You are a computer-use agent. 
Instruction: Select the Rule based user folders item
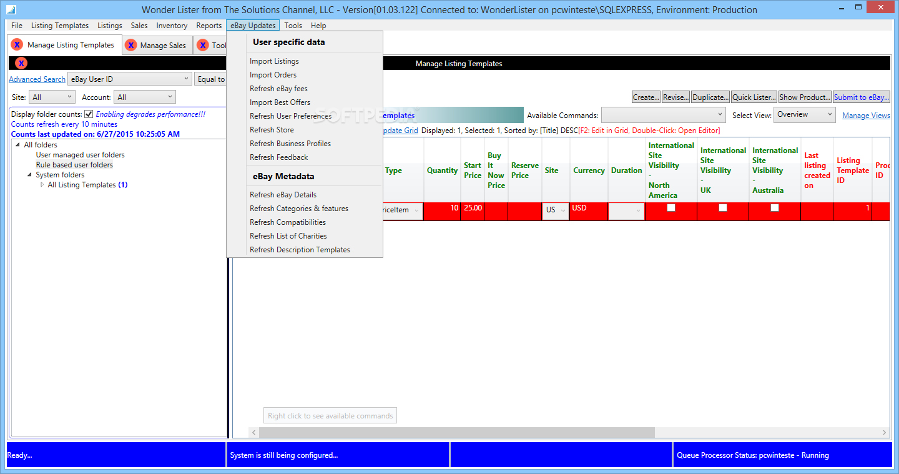[74, 165]
